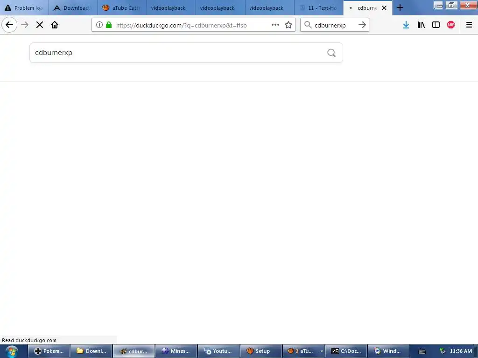
Task: Open the browser home page icon
Action: pos(55,25)
